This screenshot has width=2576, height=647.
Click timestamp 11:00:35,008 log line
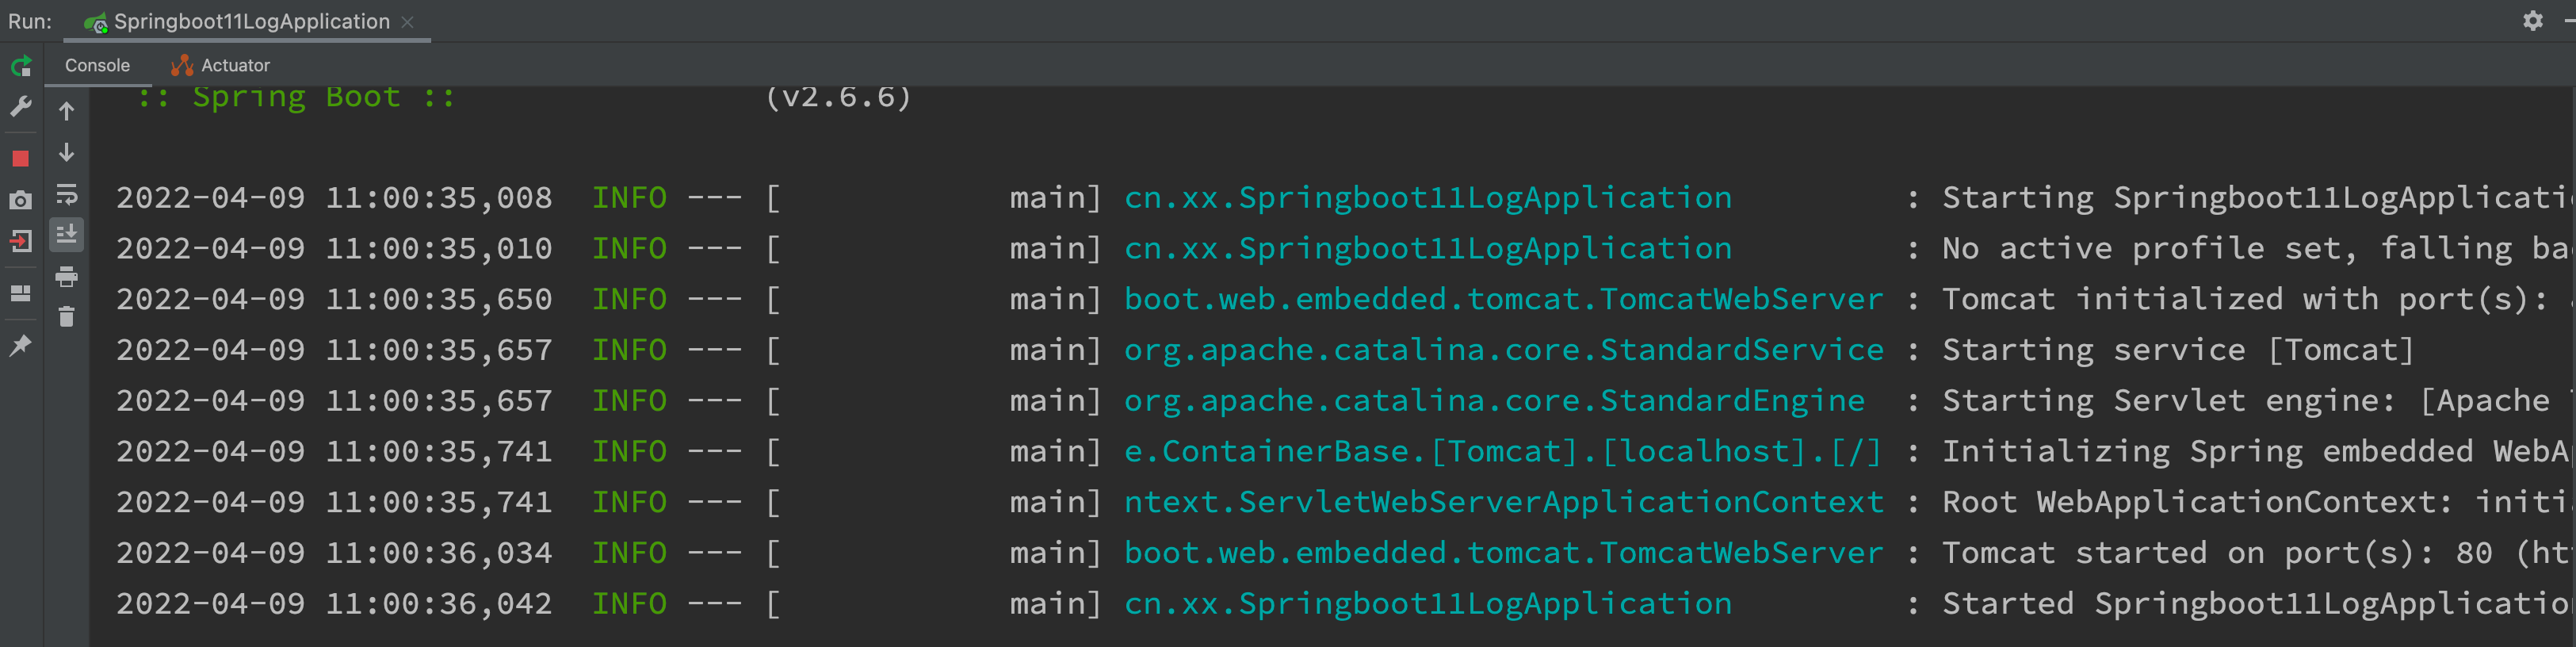click(438, 198)
